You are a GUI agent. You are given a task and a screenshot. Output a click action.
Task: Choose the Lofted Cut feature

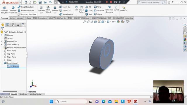click(x=65, y=10)
